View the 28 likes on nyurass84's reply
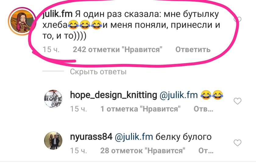Screen dimensions: 256x164 (x=143, y=151)
